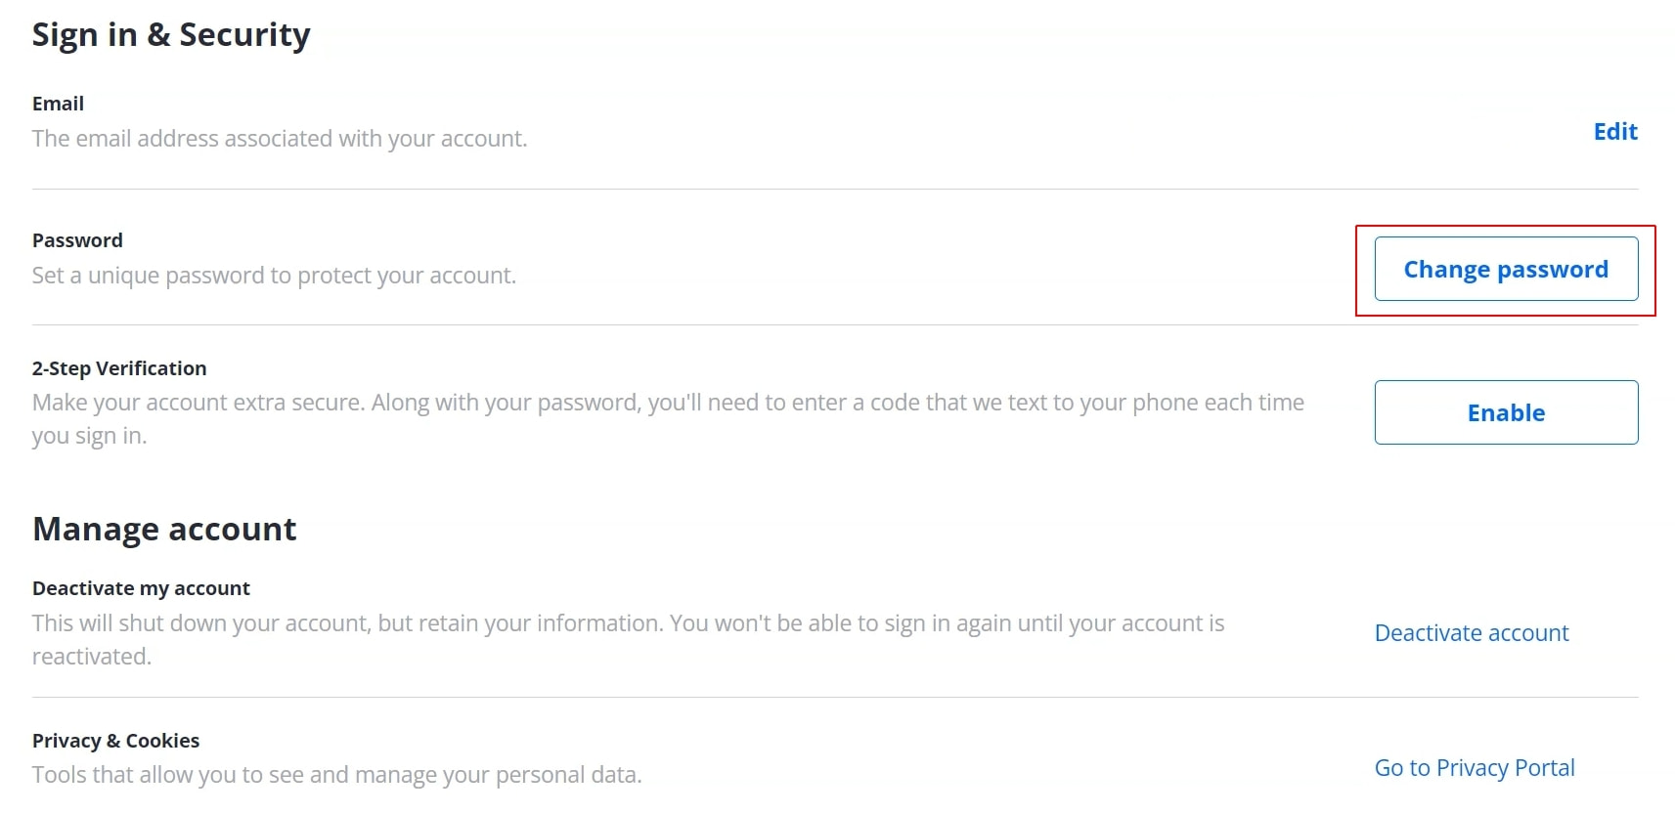Go to Privacy Portal

click(1474, 767)
